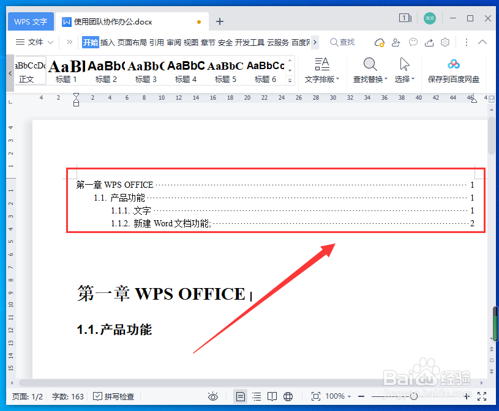Screen dimensions: 499x411
Task: Toggle eye protection mode icon
Action: pos(213,396)
